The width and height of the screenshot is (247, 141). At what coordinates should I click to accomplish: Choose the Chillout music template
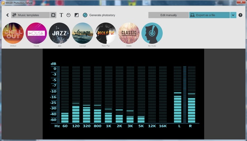13,33
